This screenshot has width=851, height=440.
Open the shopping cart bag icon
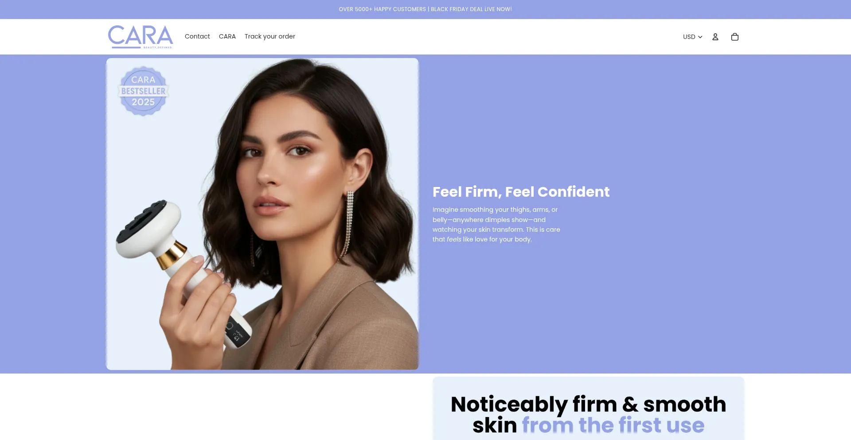(734, 37)
